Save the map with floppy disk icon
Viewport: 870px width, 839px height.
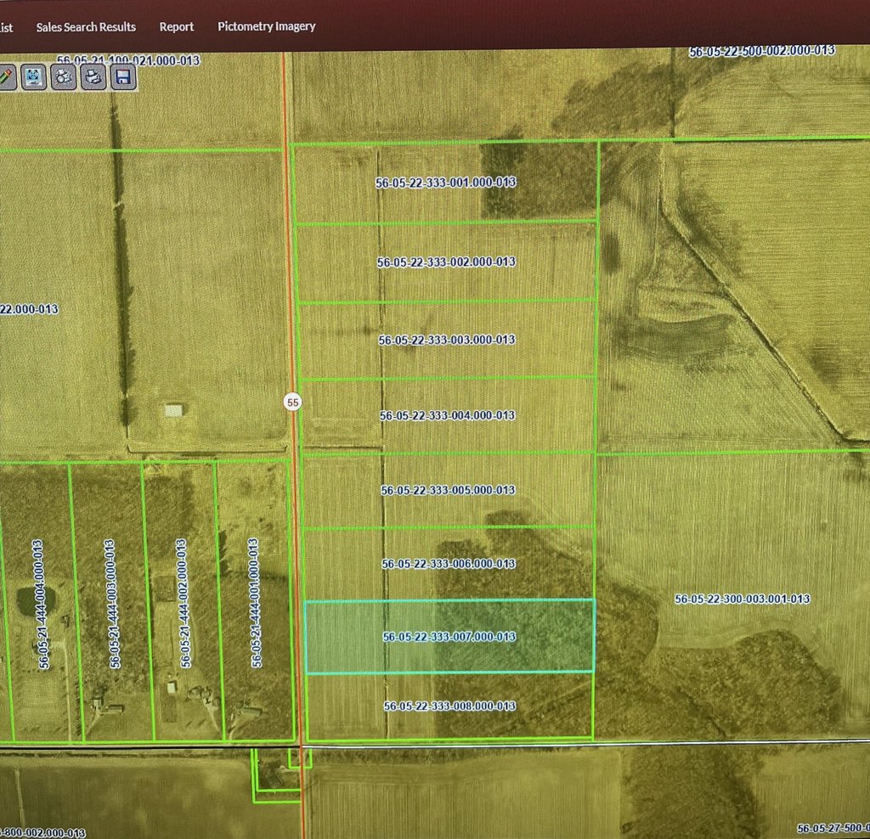(x=122, y=77)
